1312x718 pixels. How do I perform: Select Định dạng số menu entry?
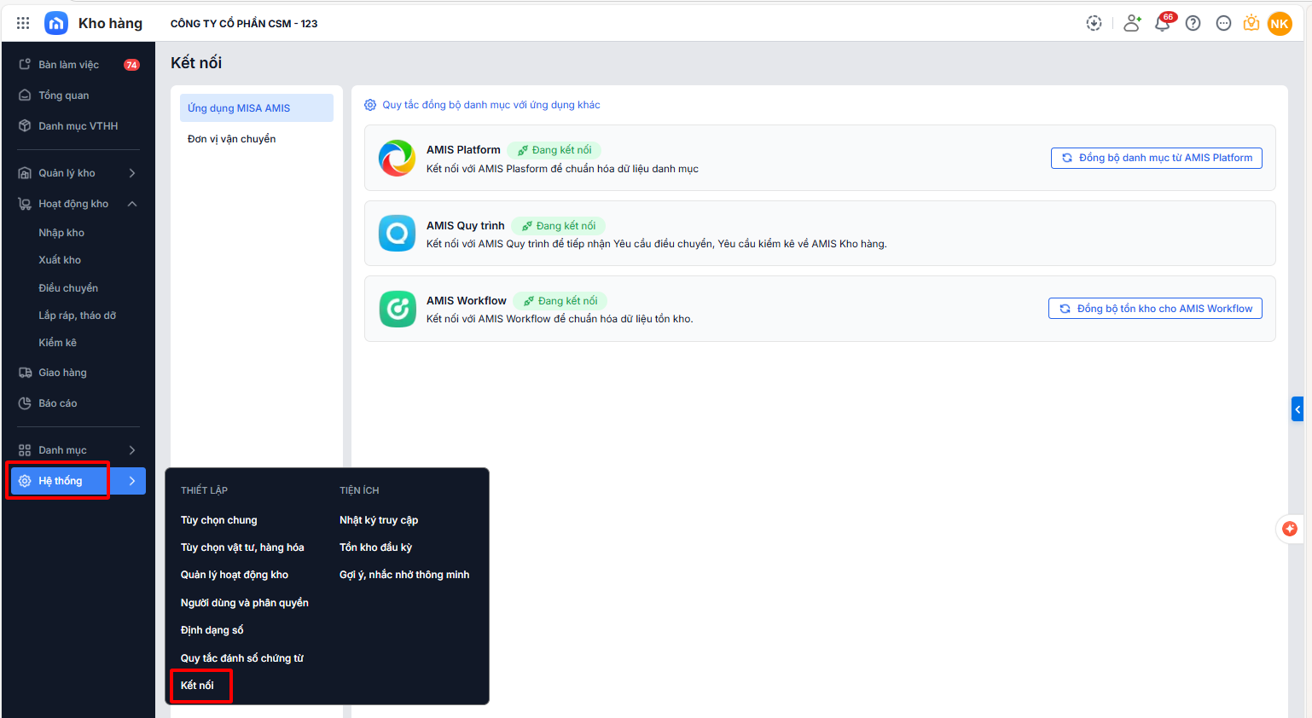(212, 630)
